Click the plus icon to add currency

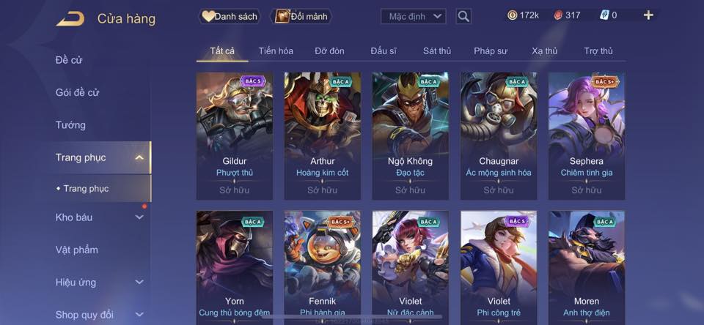coord(648,15)
